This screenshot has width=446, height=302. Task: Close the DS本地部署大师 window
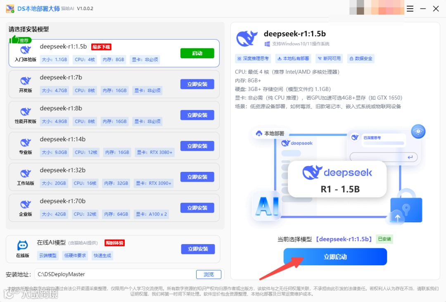pyautogui.click(x=436, y=9)
